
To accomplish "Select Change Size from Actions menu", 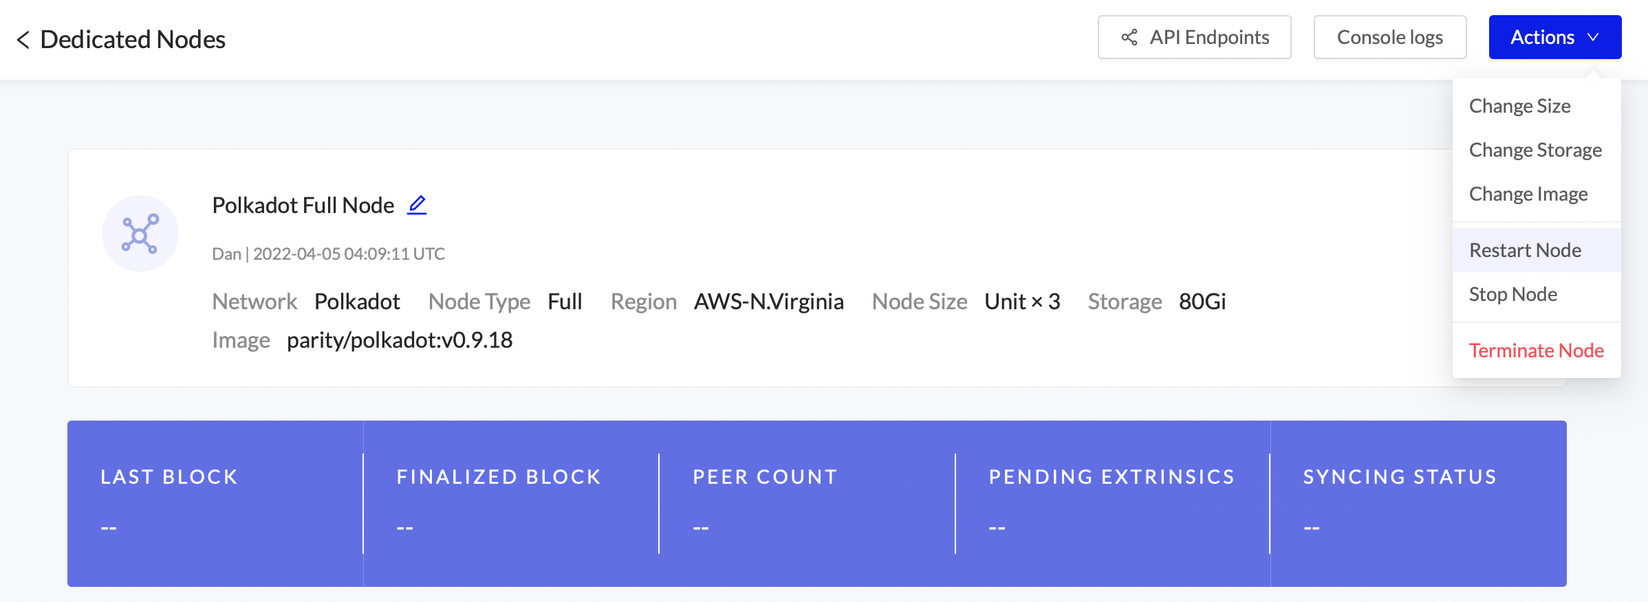I will 1519,106.
